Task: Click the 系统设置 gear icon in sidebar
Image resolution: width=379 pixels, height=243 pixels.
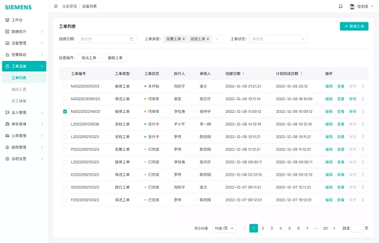Action: pyautogui.click(x=7, y=159)
